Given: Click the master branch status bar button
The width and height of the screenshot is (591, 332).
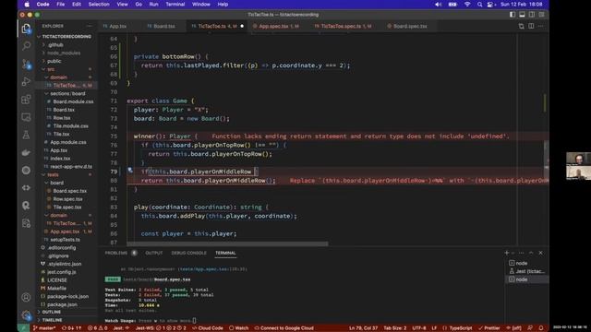Looking at the screenshot, I should click(x=44, y=328).
